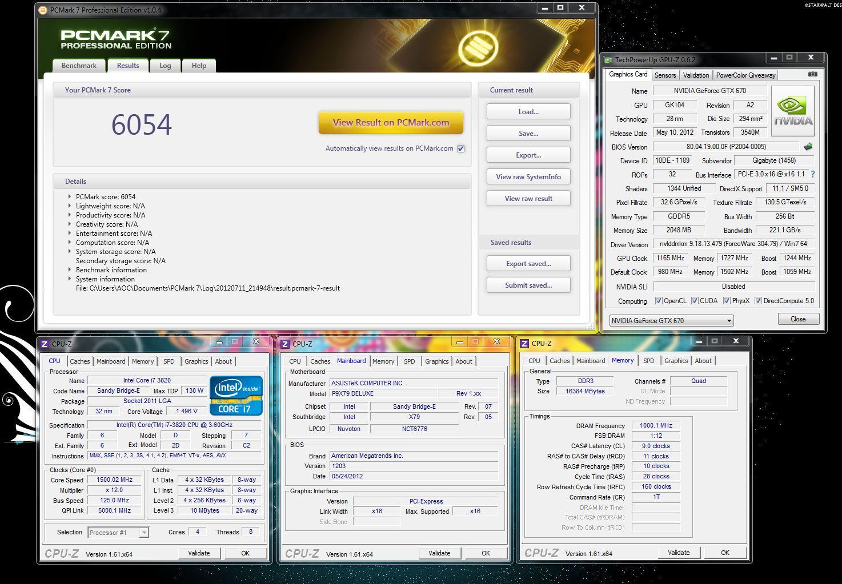Open the Processor #1 selection dropdown
842x584 pixels.
point(118,533)
